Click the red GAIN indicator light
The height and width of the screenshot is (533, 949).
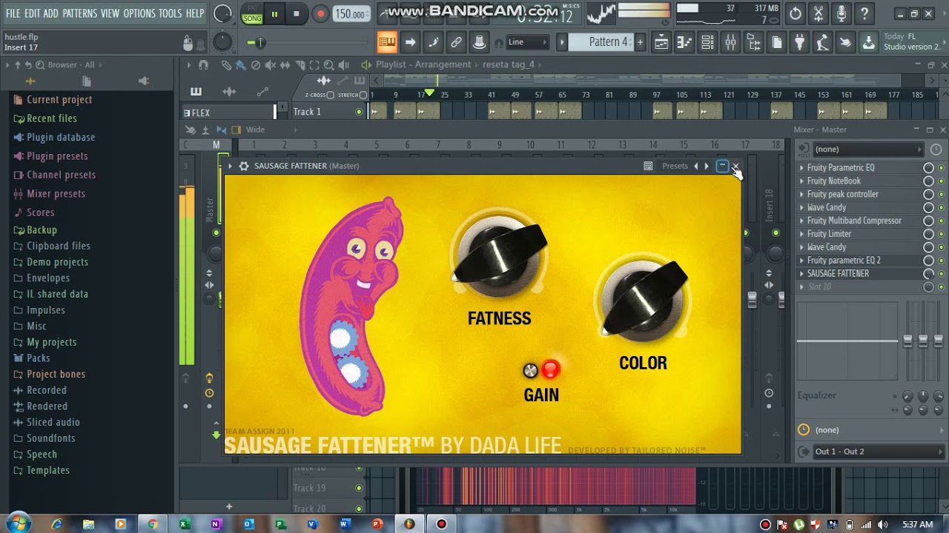[x=551, y=369]
